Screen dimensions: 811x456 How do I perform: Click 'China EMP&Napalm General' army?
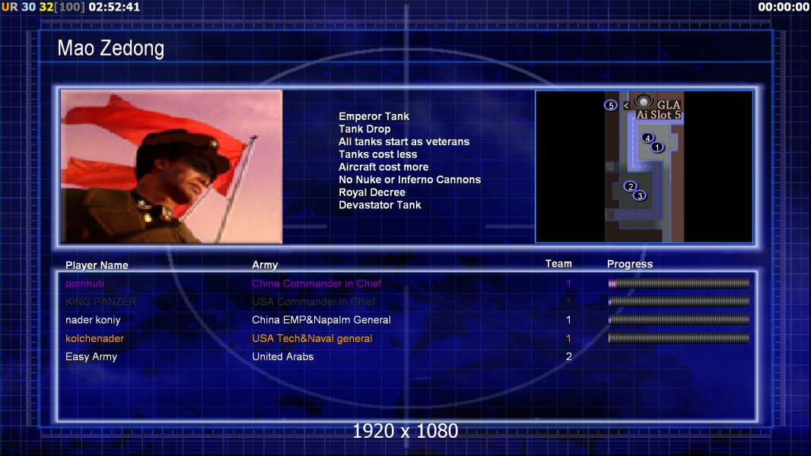(321, 320)
